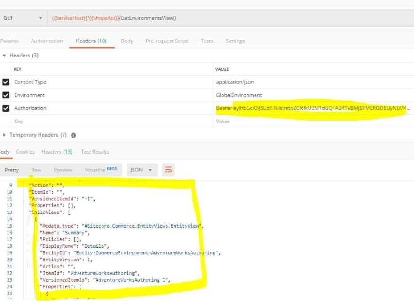The height and width of the screenshot is (301, 414).
Task: Open the response Headers (13) tab
Action: (57, 152)
